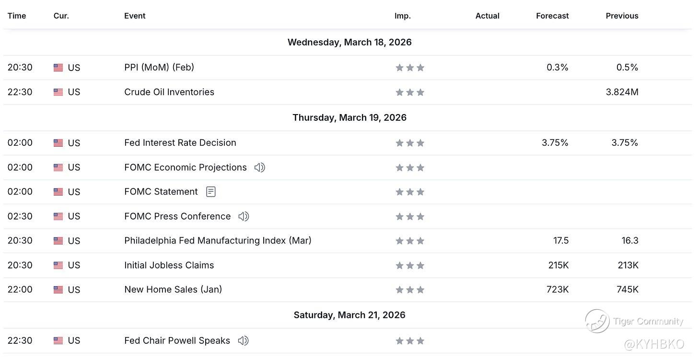The width and height of the screenshot is (698, 360).
Task: Open the Crude Oil Inventories event
Action: click(x=169, y=92)
